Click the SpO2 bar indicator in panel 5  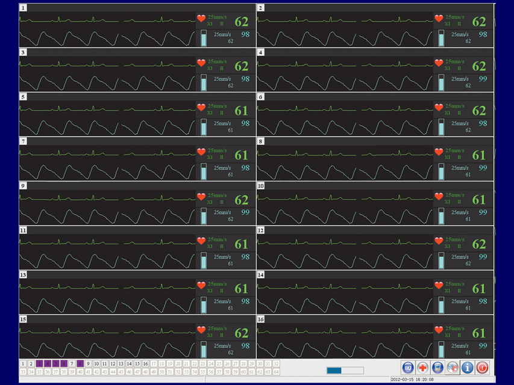pos(203,127)
